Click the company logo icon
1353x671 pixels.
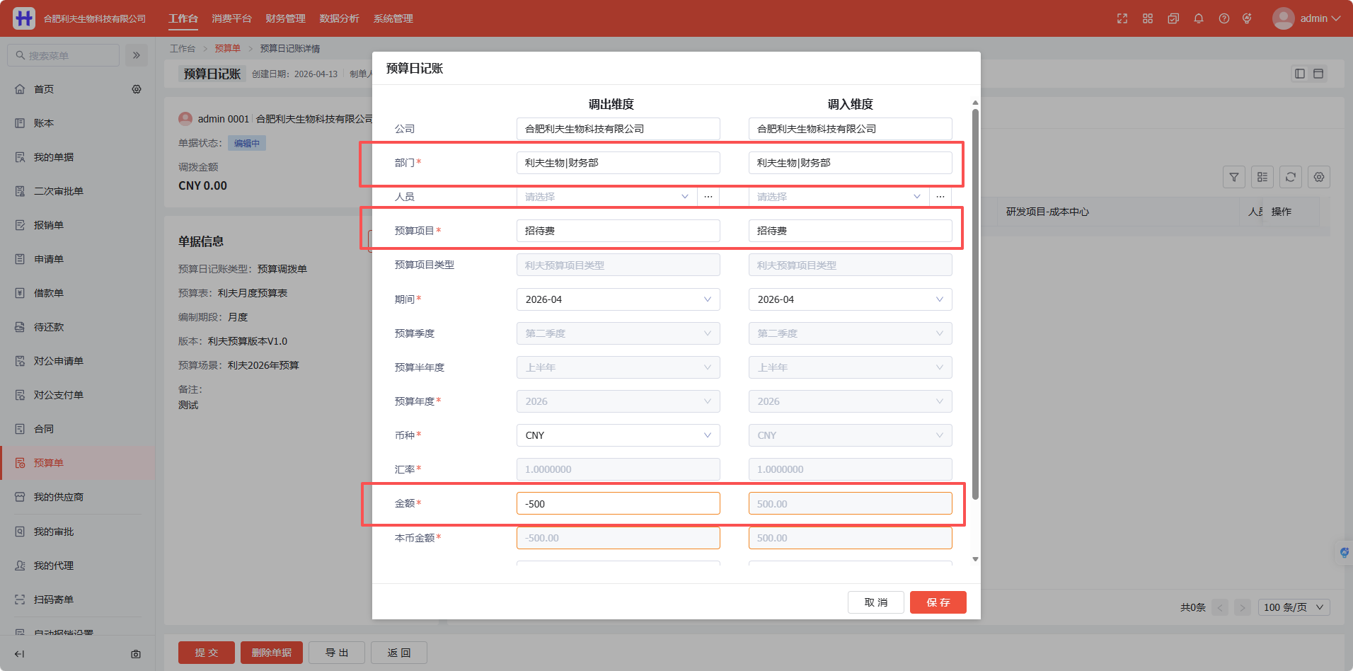point(23,18)
